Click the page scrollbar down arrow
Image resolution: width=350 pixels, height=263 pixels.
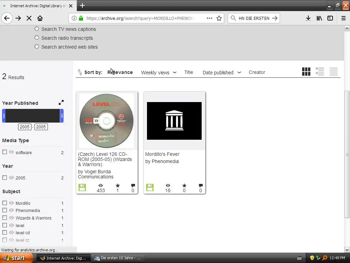point(347,250)
